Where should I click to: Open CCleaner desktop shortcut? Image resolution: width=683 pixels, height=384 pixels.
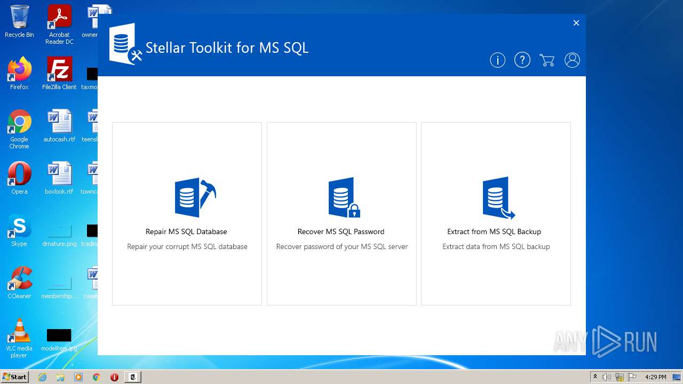pos(19,283)
